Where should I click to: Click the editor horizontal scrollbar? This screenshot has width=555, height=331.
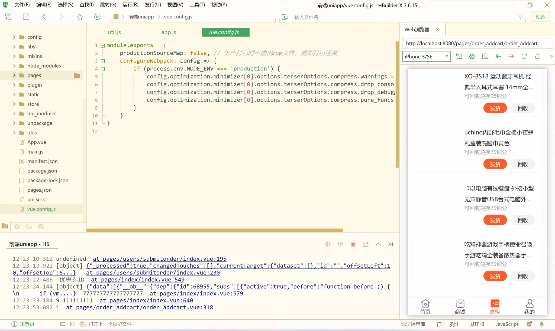[x=215, y=230]
